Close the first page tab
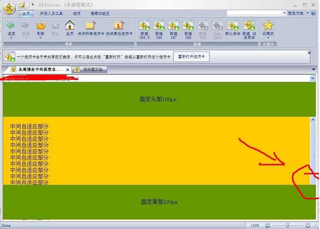The height and width of the screenshot is (229, 320). pos(68,70)
